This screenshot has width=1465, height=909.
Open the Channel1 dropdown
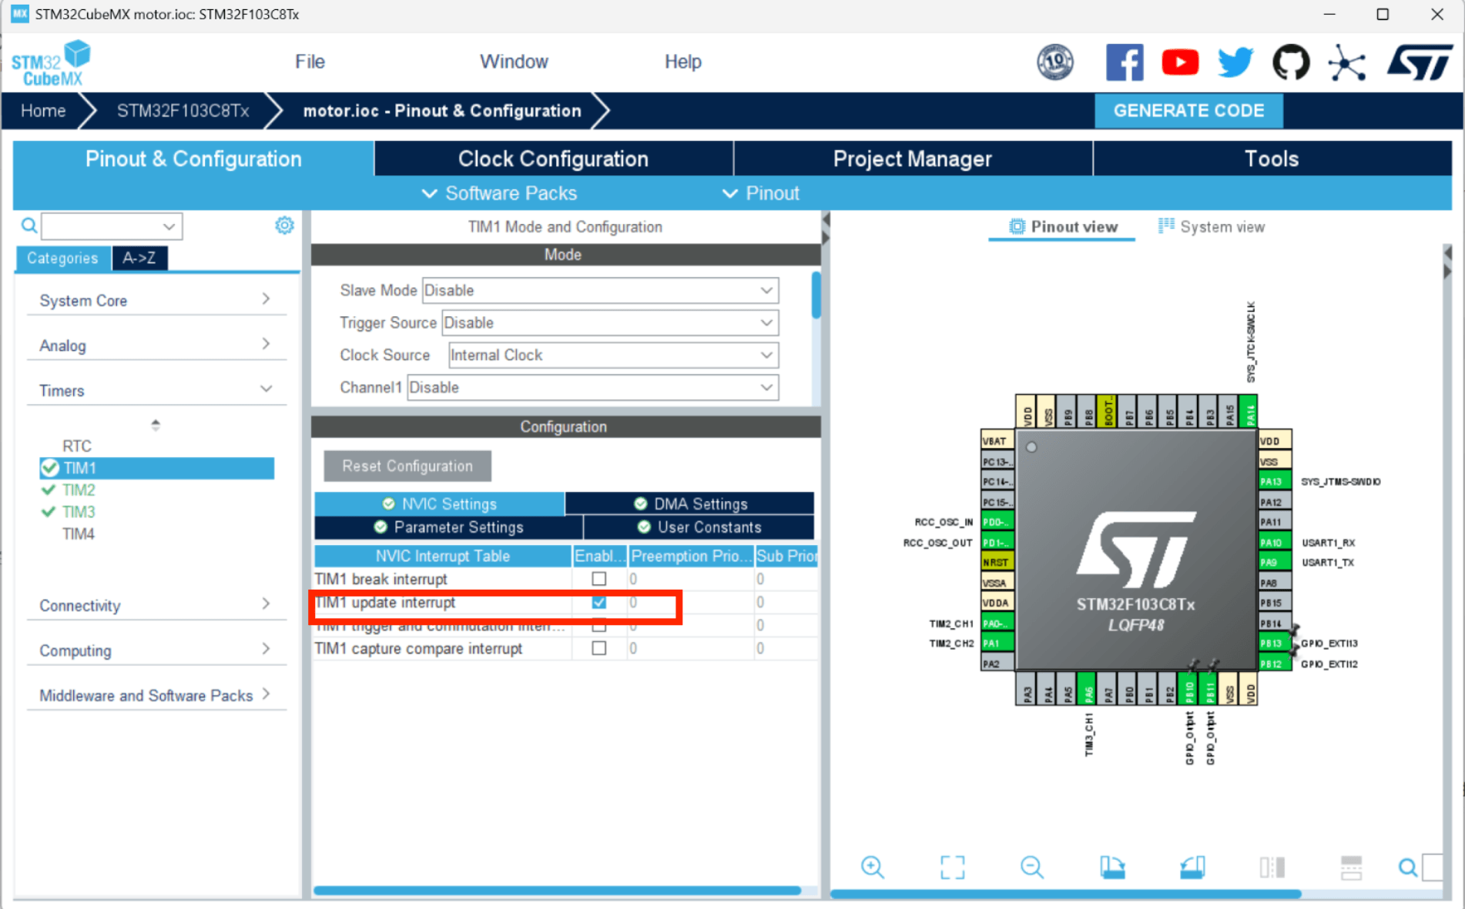(x=592, y=387)
